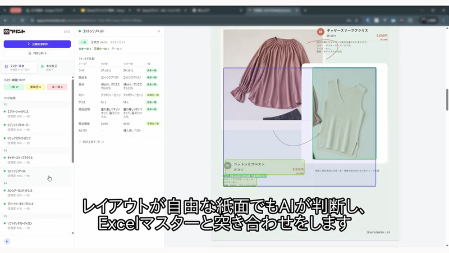Open the user avatar at sidebar bottom
The height and width of the screenshot is (253, 449).
7,241
